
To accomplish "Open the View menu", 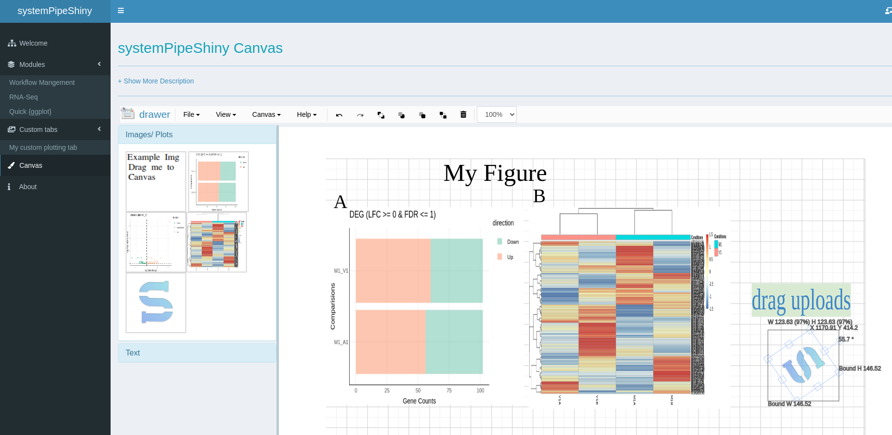I will (x=226, y=114).
